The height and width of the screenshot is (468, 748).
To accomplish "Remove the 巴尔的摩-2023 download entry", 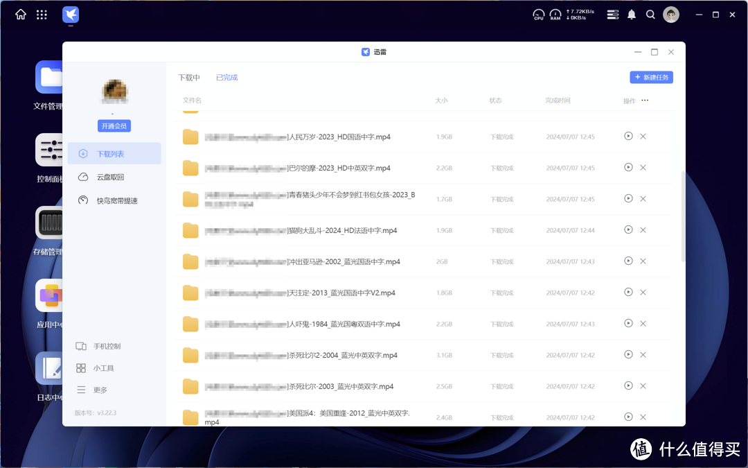I will tap(643, 168).
